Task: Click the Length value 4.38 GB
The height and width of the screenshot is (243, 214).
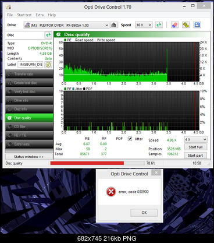Action: pyautogui.click(x=45, y=54)
